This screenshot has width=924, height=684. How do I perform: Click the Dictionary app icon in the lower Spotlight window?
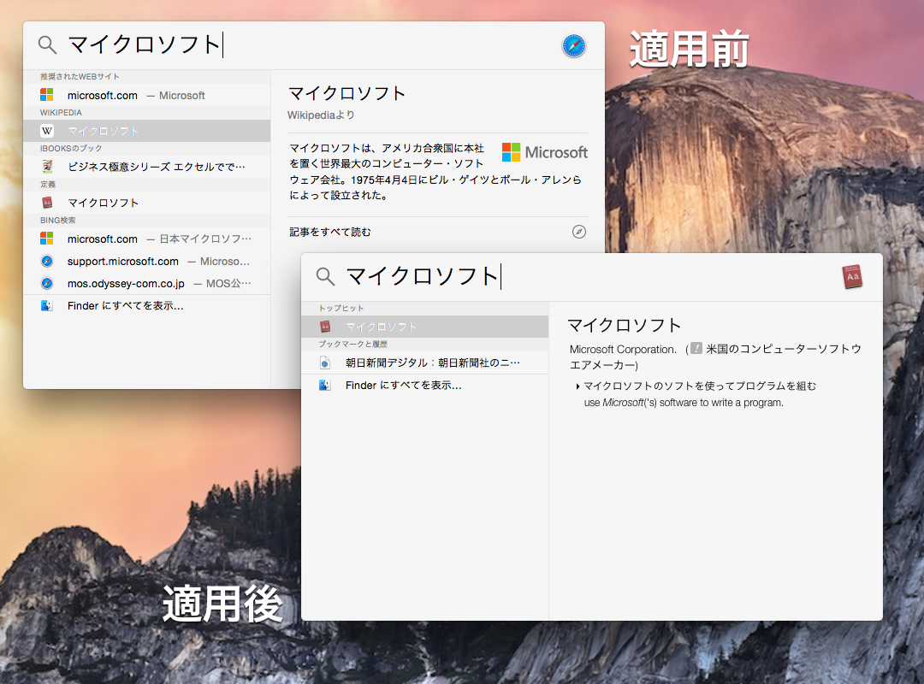click(x=852, y=277)
